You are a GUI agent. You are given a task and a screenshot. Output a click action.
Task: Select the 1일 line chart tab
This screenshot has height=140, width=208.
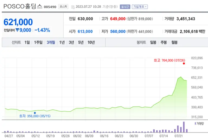point(27,42)
